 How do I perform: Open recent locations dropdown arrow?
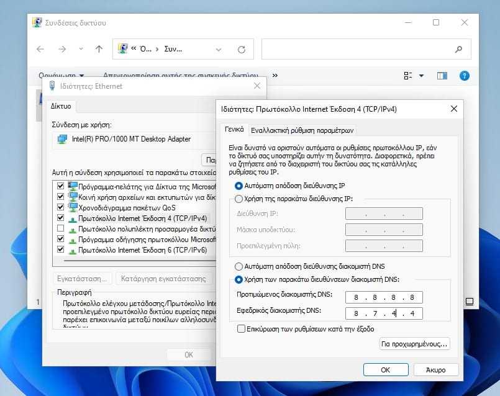pyautogui.click(x=81, y=49)
